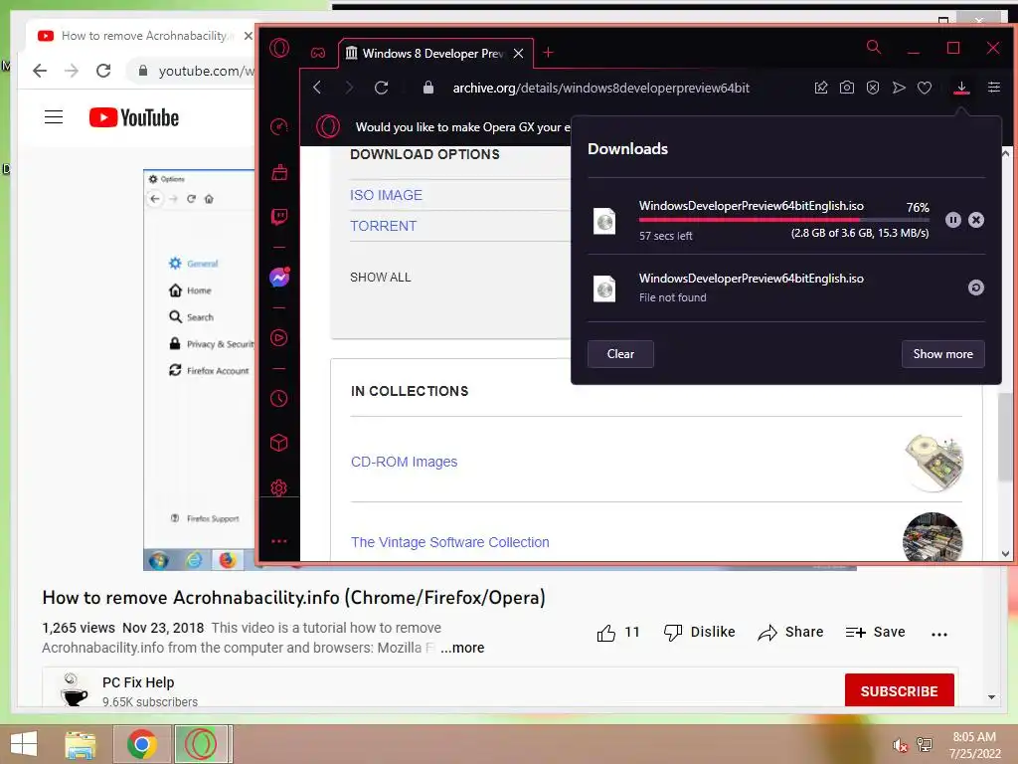Click the ISO IMAGE download link

(x=386, y=195)
